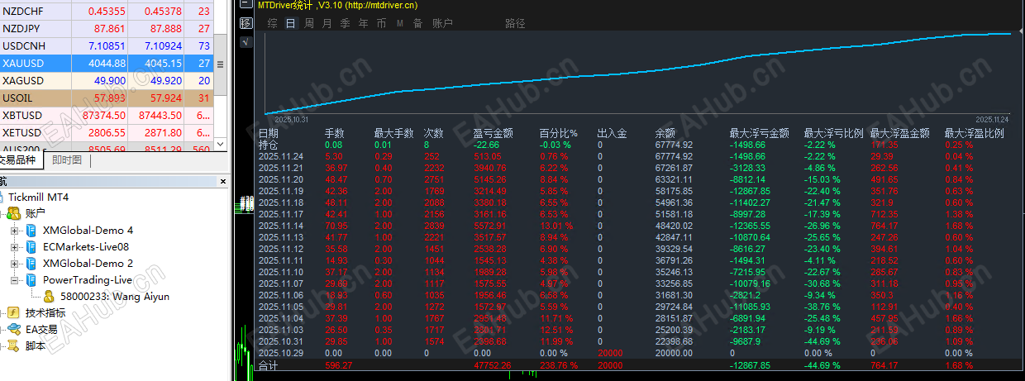
Task: Select the 技术指标 tree label
Action: tap(45, 312)
